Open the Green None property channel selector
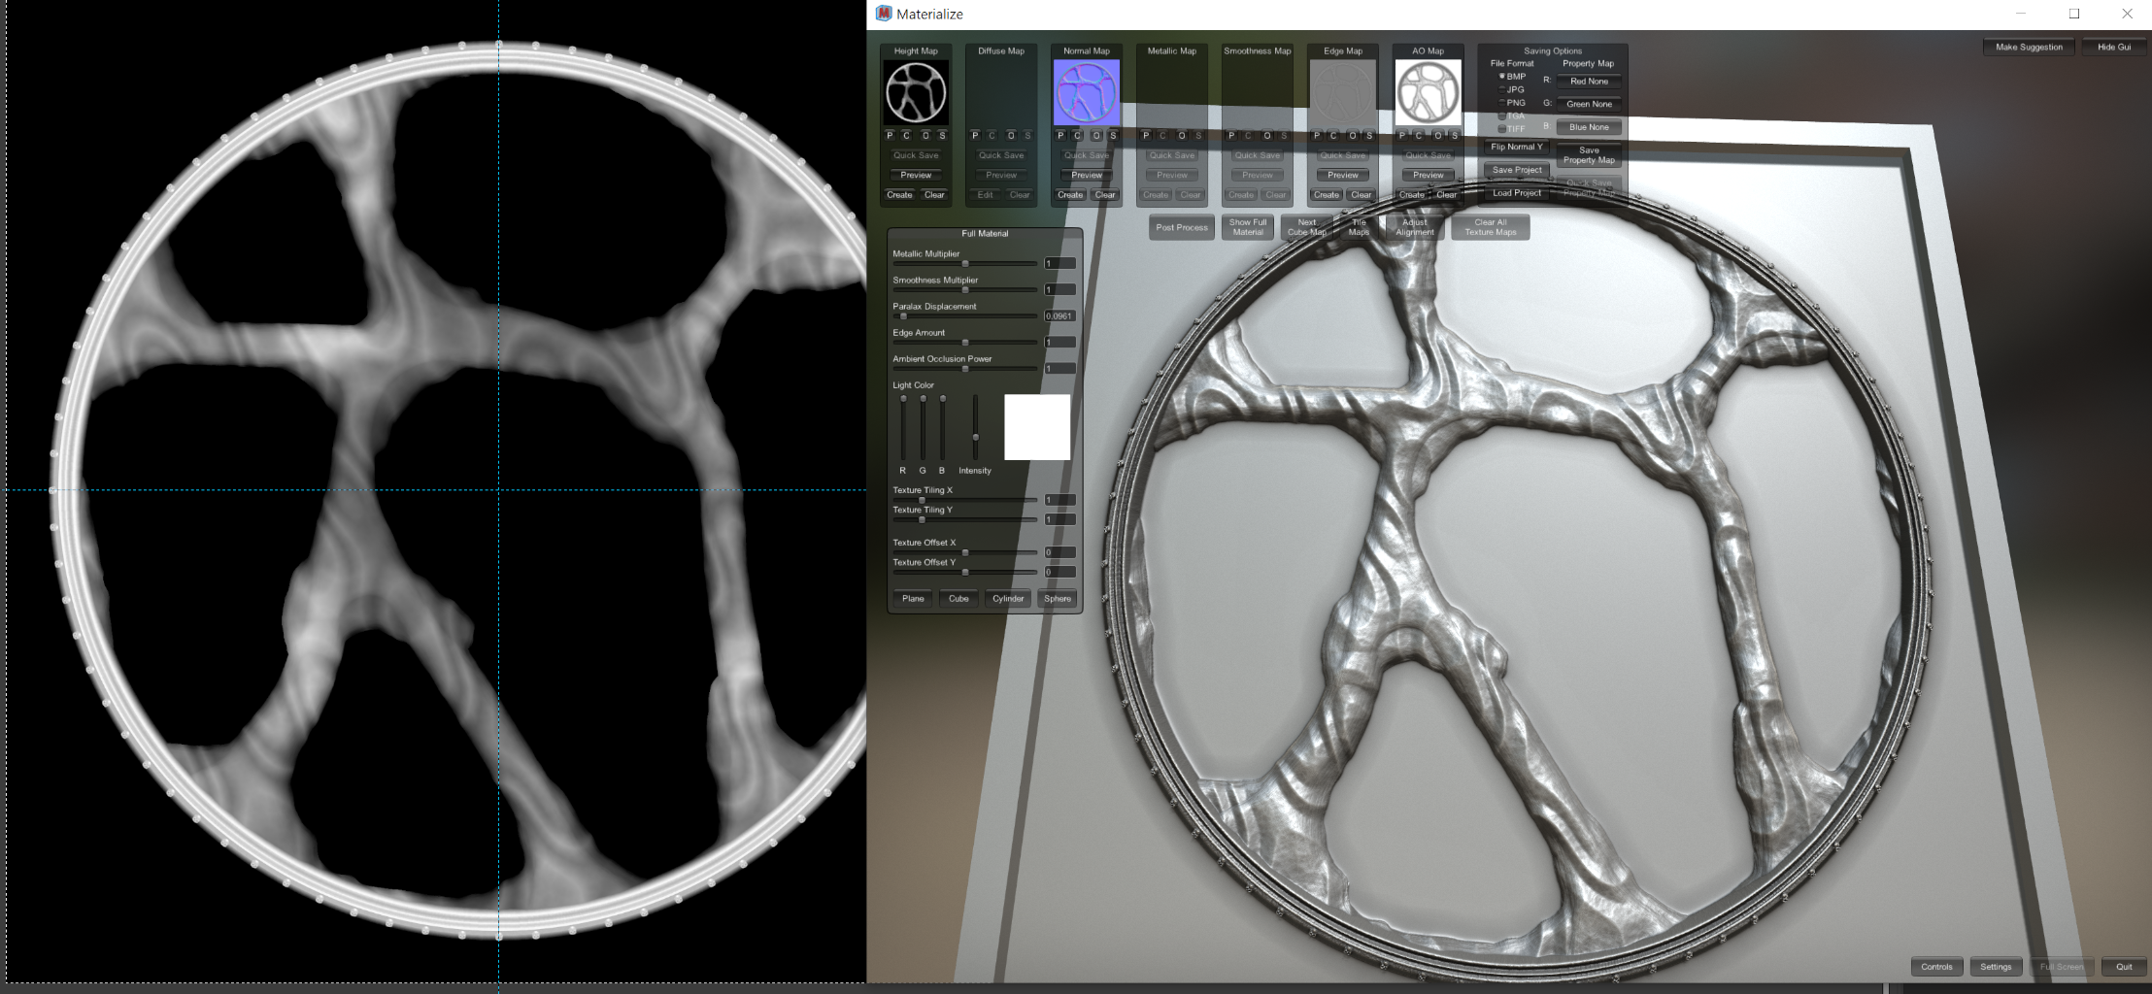The height and width of the screenshot is (994, 2152). click(1590, 104)
